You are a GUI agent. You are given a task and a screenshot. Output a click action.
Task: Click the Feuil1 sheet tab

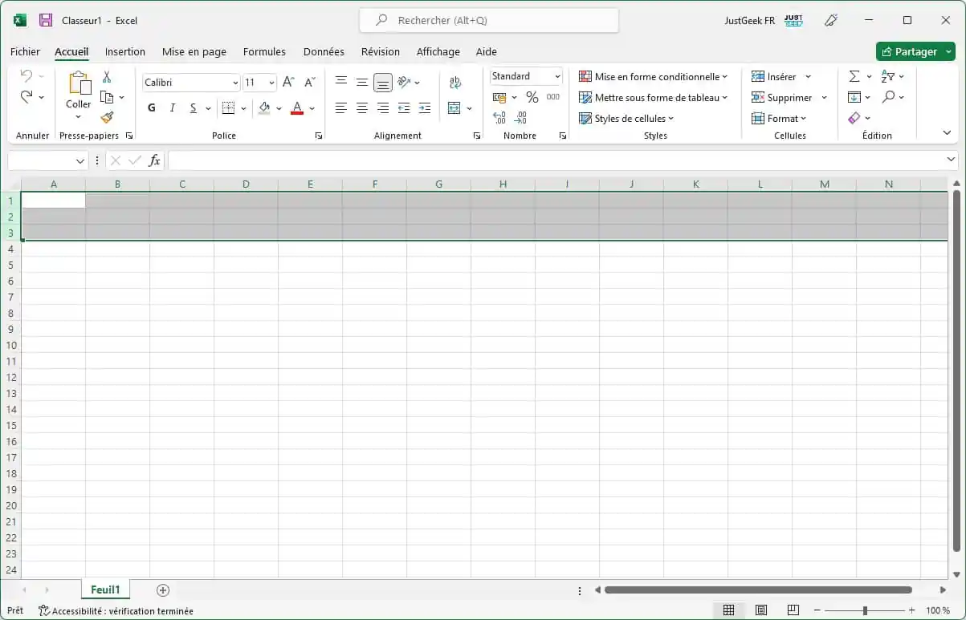(x=105, y=590)
